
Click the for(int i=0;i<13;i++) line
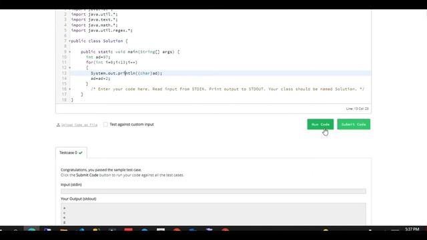111,62
